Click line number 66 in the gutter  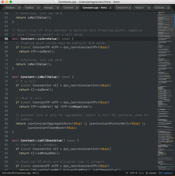(6, 39)
